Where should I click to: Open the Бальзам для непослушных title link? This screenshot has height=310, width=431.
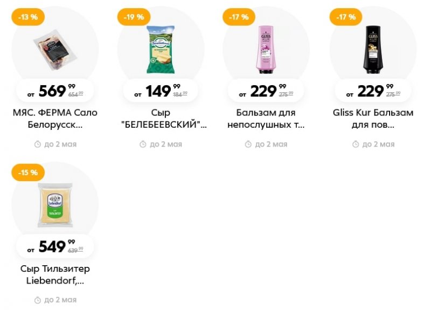pyautogui.click(x=266, y=119)
